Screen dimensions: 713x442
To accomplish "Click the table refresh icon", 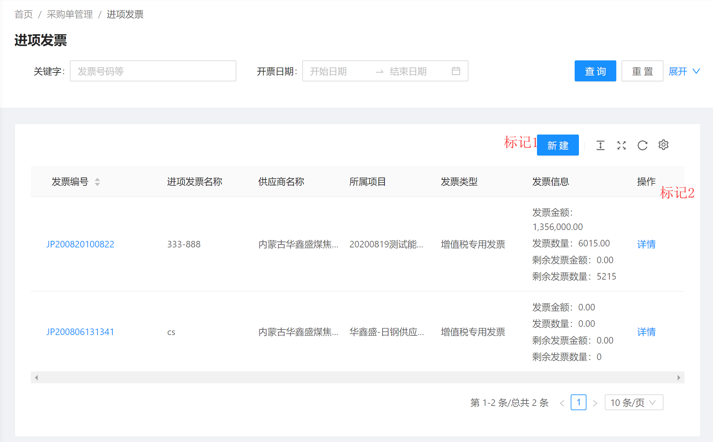I will point(642,145).
